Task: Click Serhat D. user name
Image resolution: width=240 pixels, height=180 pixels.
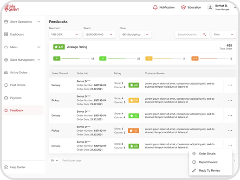Action: (x=221, y=6)
